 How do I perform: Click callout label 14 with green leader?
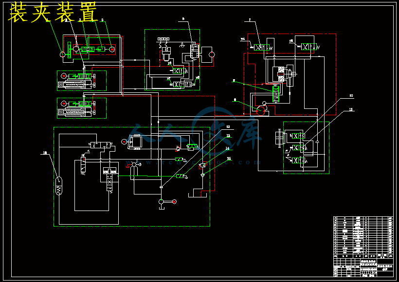228,148
